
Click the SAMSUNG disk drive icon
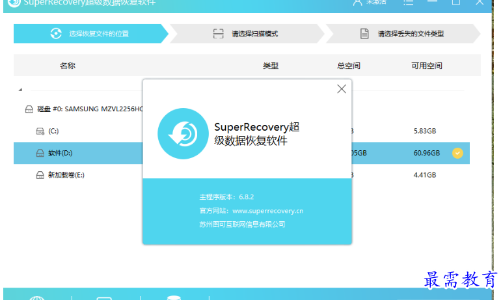pos(29,109)
